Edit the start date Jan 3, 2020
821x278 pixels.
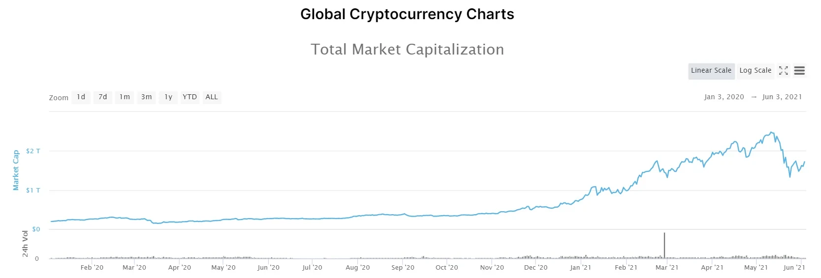724,97
